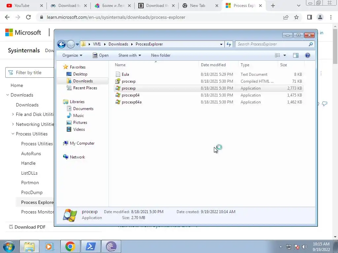This screenshot has height=253, width=338.
Task: Click Downloads in the address breadcrumb
Action: click(118, 44)
